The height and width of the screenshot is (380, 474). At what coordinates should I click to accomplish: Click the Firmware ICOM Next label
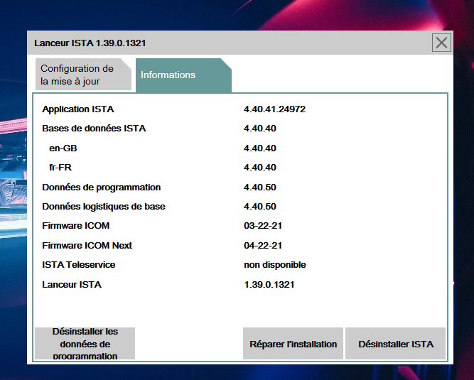coord(87,246)
